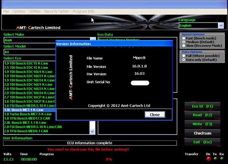
Task: Open the Language dropdown
Action: tap(220, 25)
